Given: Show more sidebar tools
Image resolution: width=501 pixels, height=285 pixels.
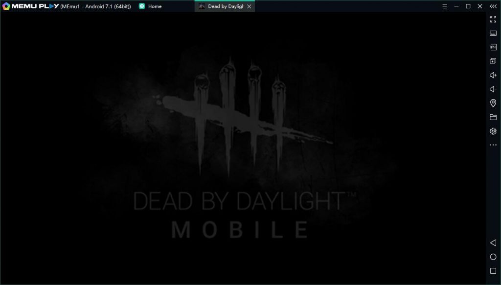Looking at the screenshot, I should tap(493, 145).
